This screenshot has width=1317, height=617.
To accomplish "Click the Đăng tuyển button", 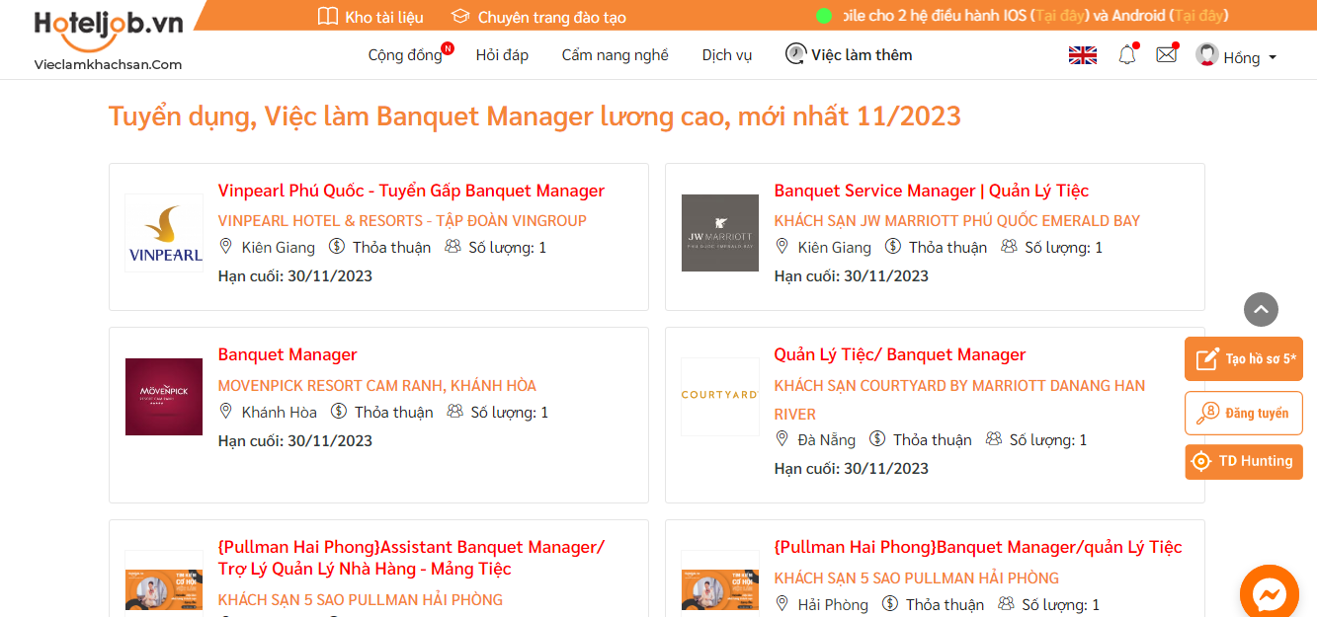I will pos(1244,413).
